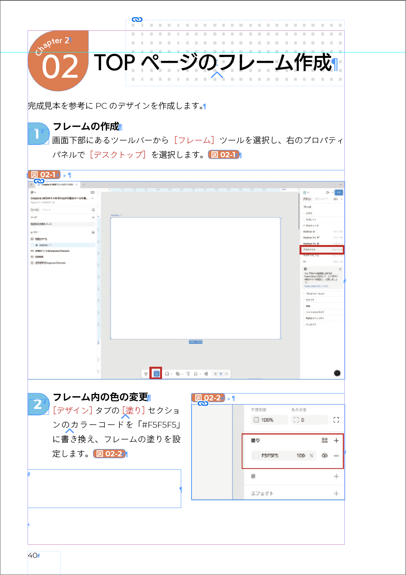Click the link badge on figure 02-2 image

click(203, 403)
